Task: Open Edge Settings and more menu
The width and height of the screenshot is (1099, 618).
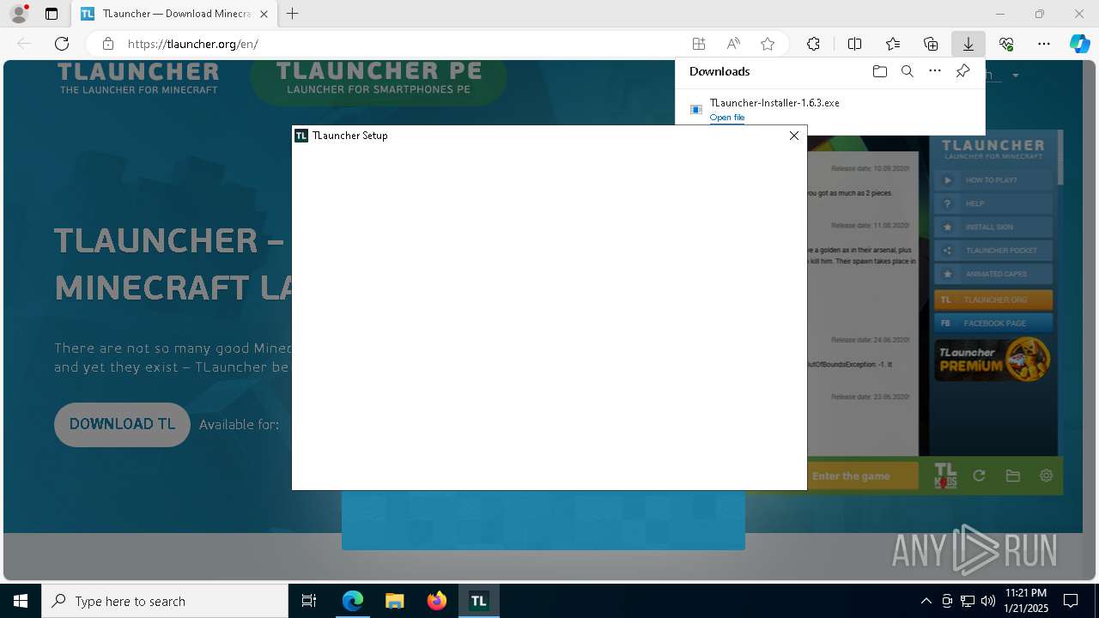Action: click(x=1044, y=44)
